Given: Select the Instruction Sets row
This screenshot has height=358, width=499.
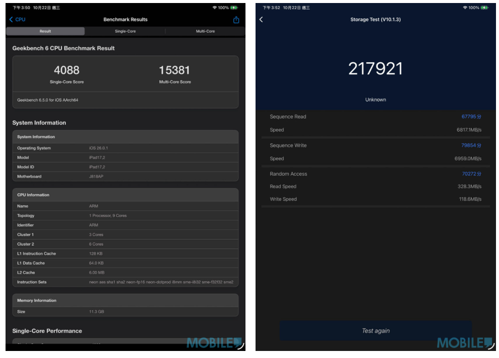Looking at the screenshot, I should pos(125,282).
